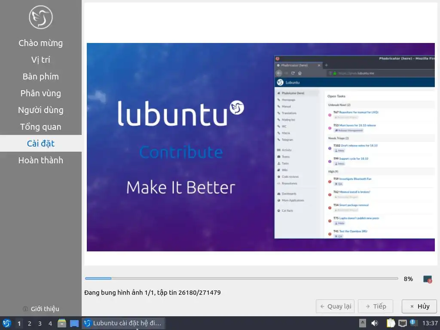Toggle the installation log view icon
Image resolution: width=440 pixels, height=330 pixels.
tap(428, 279)
